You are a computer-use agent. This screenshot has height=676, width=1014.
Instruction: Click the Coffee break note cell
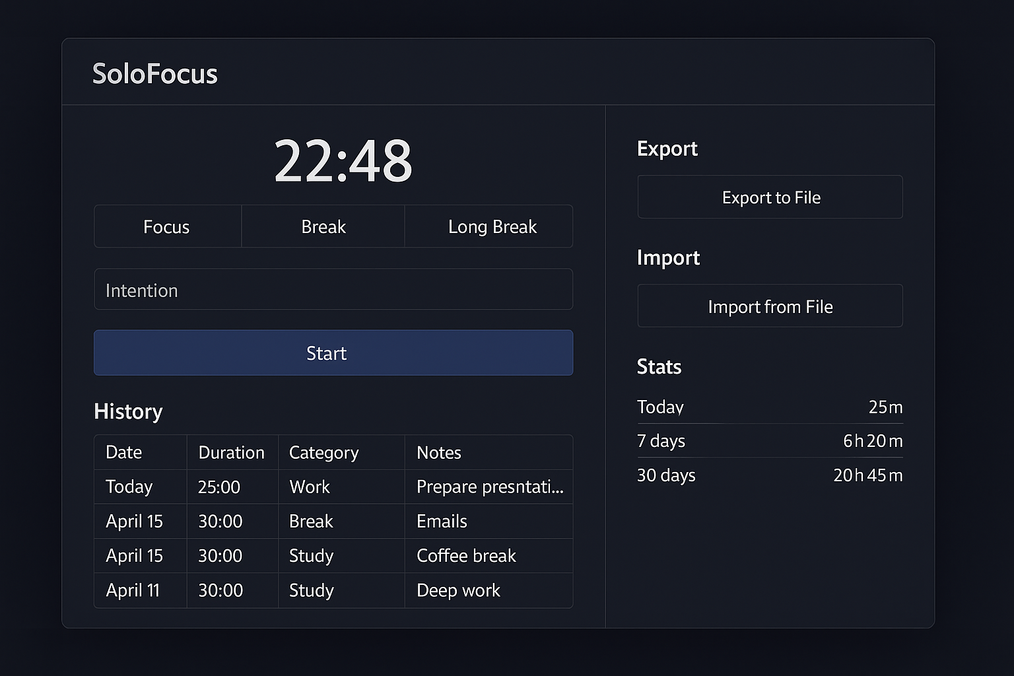(466, 556)
